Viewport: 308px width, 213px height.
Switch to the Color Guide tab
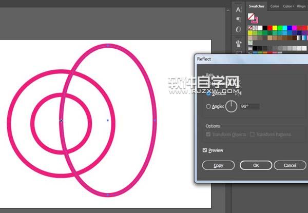click(288, 6)
